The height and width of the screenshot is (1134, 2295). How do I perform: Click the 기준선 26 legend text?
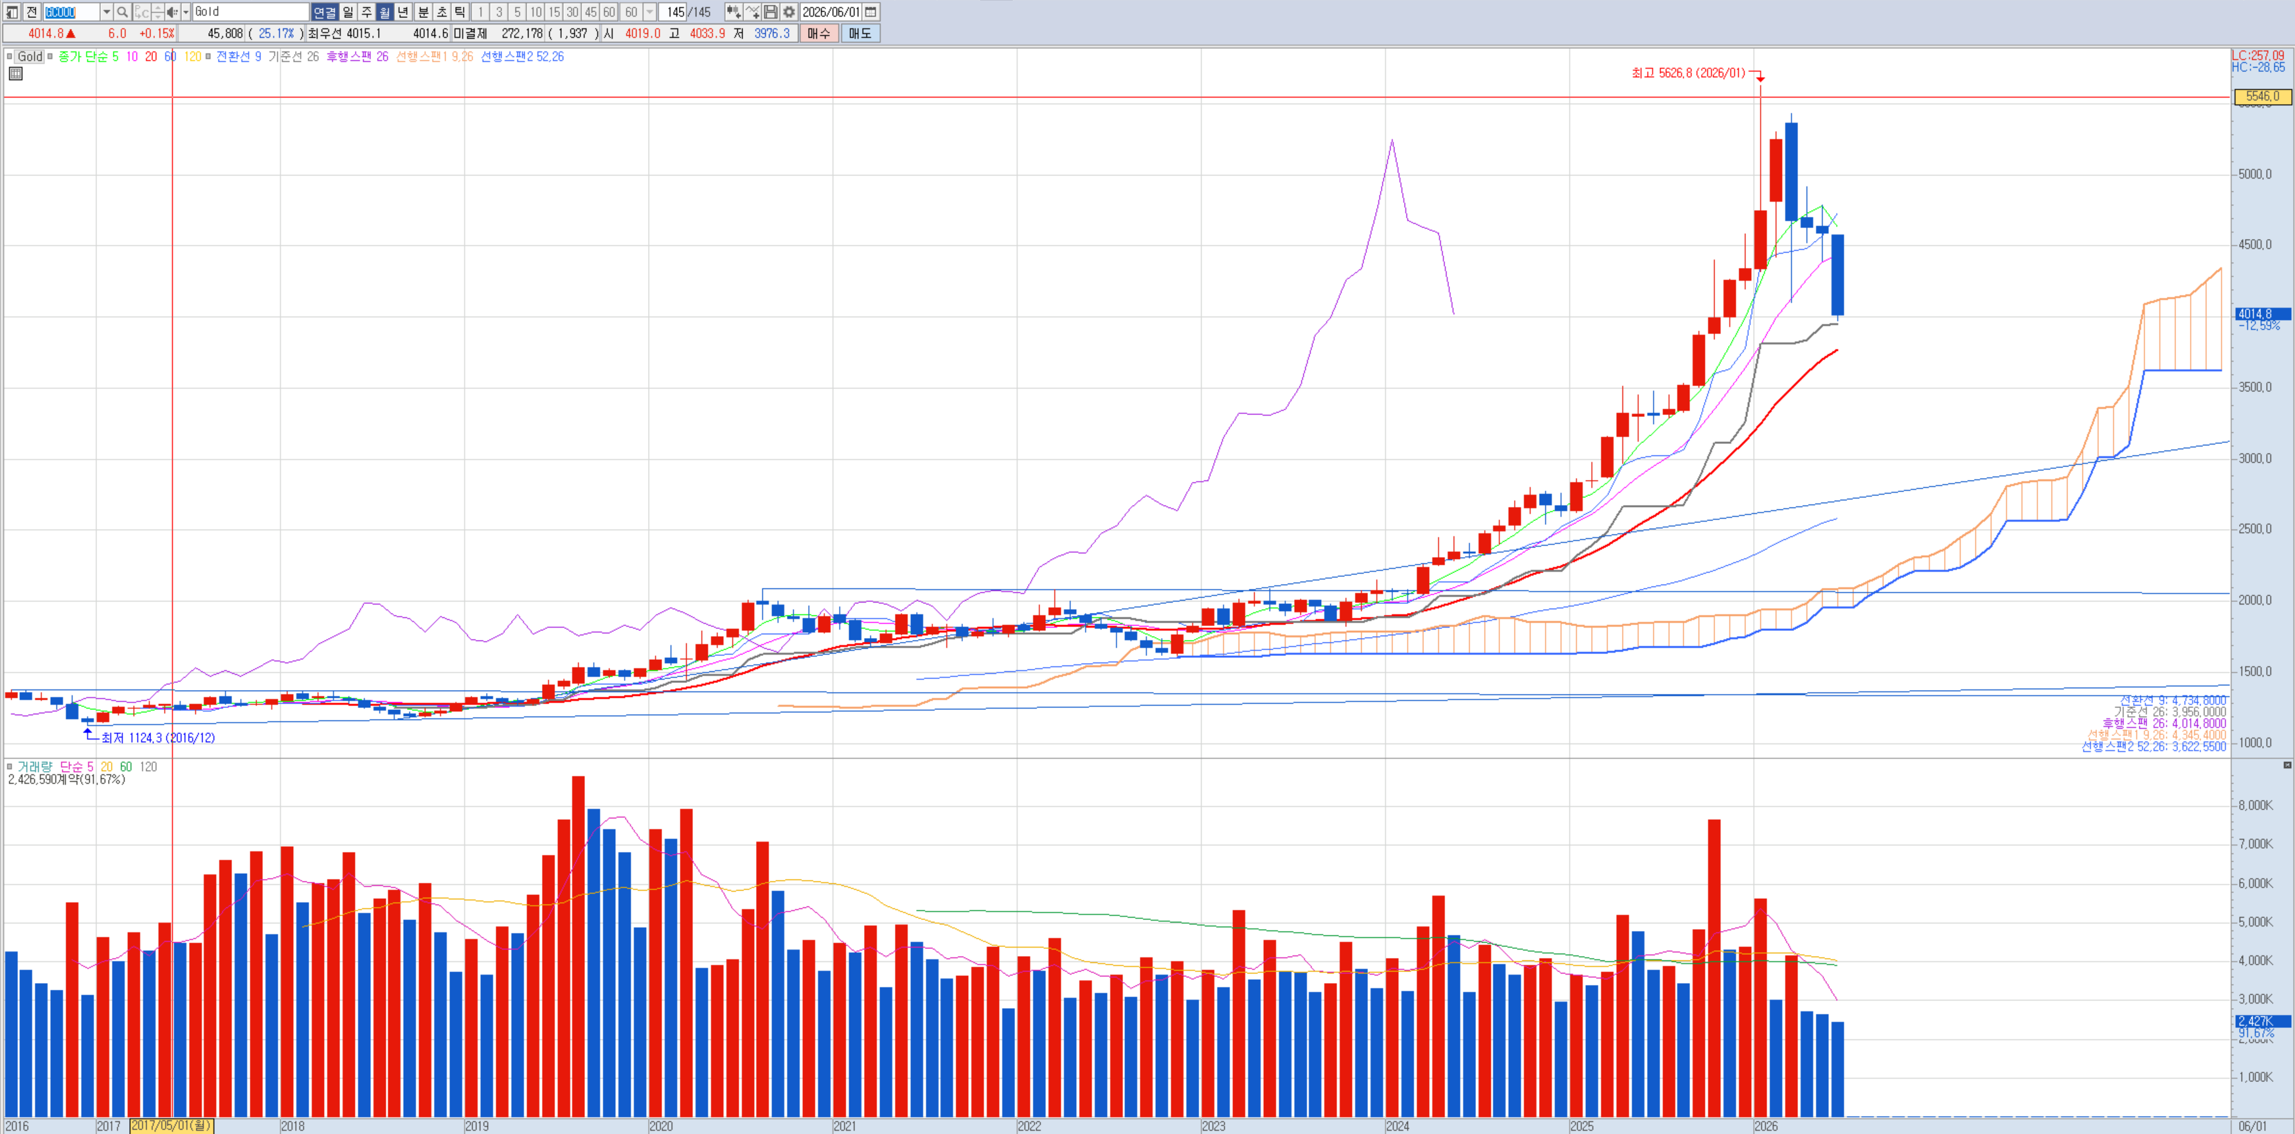[293, 56]
